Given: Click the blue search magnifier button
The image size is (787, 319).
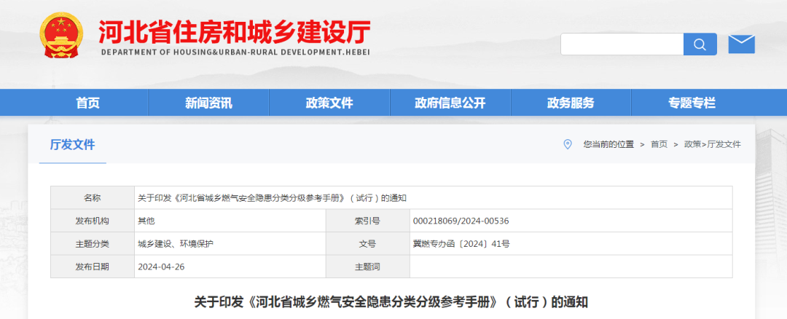Looking at the screenshot, I should (700, 44).
